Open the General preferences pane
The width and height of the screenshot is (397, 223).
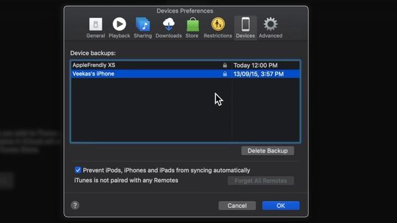point(96,28)
